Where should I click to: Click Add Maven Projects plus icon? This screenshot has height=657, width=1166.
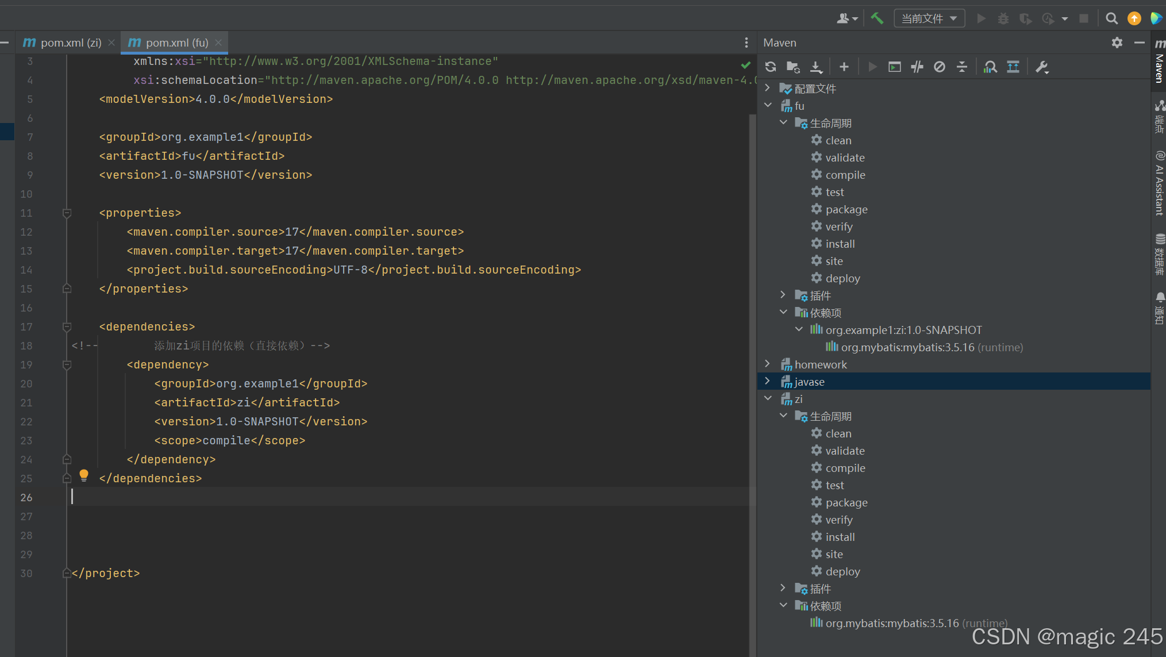click(844, 67)
